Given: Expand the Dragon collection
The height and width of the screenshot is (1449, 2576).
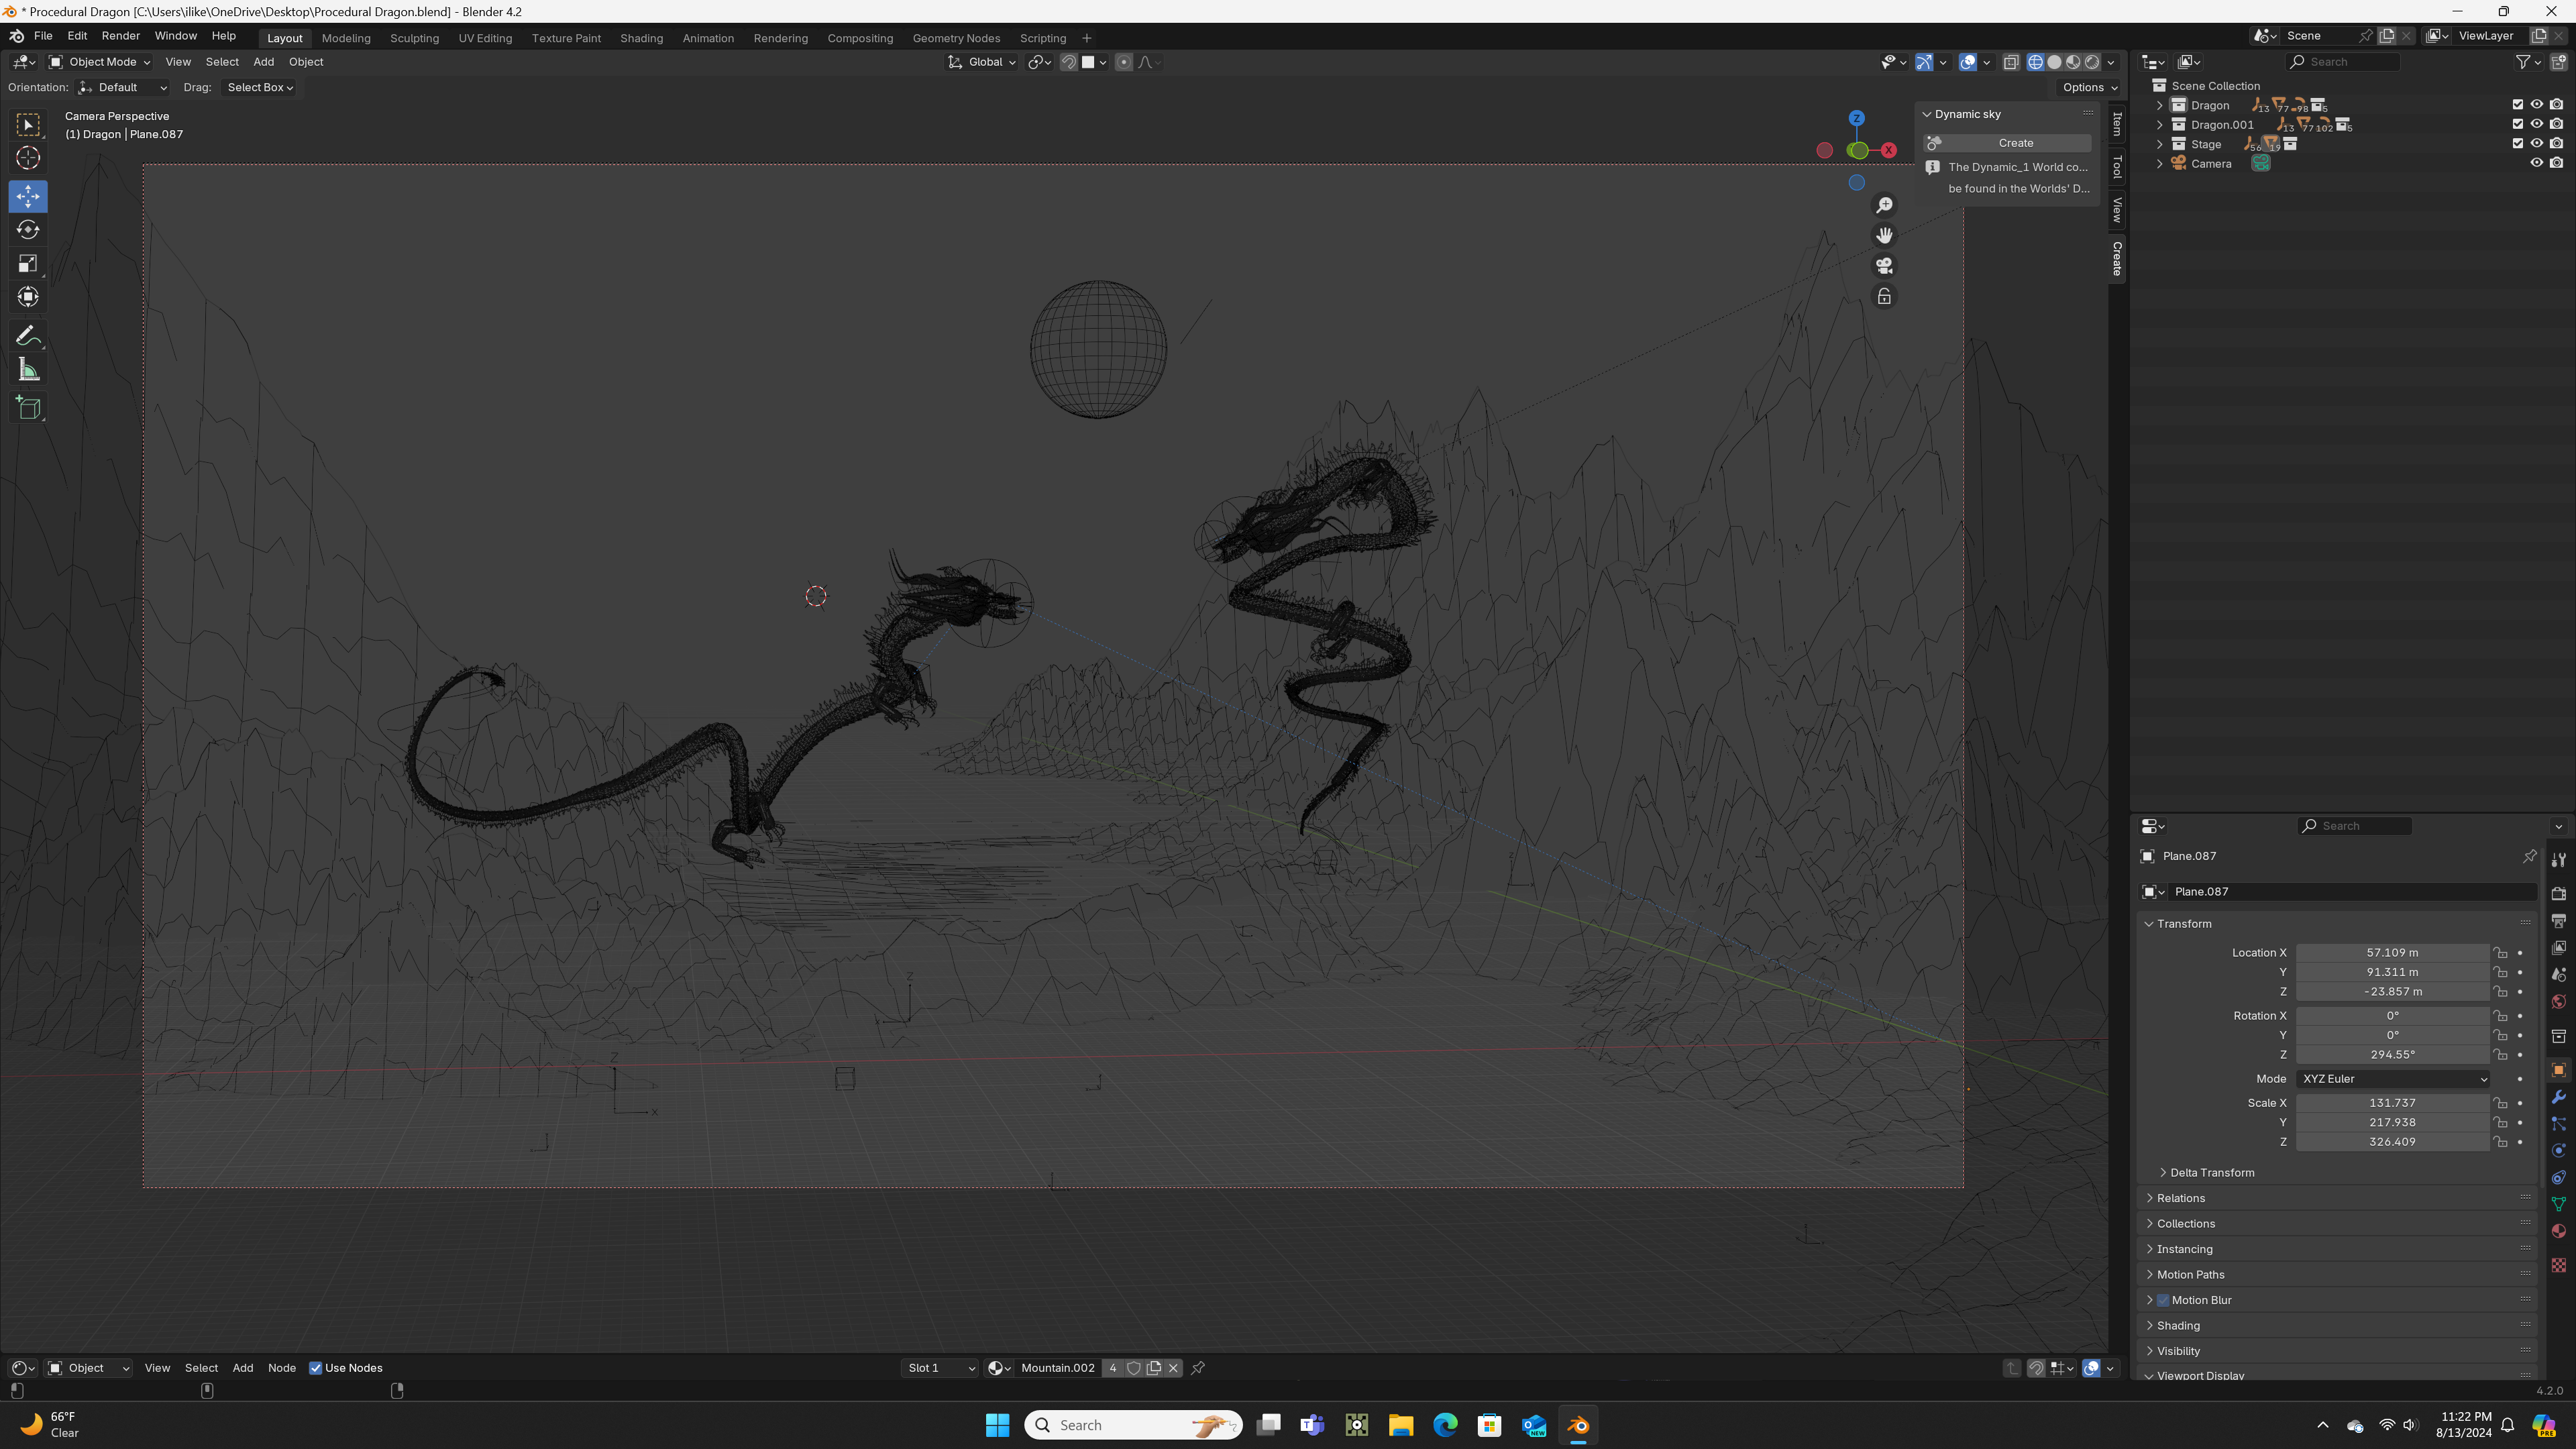Looking at the screenshot, I should 2159,105.
